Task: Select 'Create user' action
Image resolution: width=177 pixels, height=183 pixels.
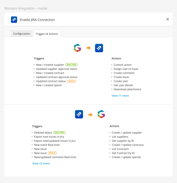Action: (121, 81)
